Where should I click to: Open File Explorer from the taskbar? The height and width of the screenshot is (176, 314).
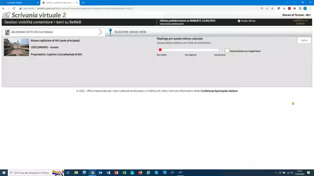point(76,173)
